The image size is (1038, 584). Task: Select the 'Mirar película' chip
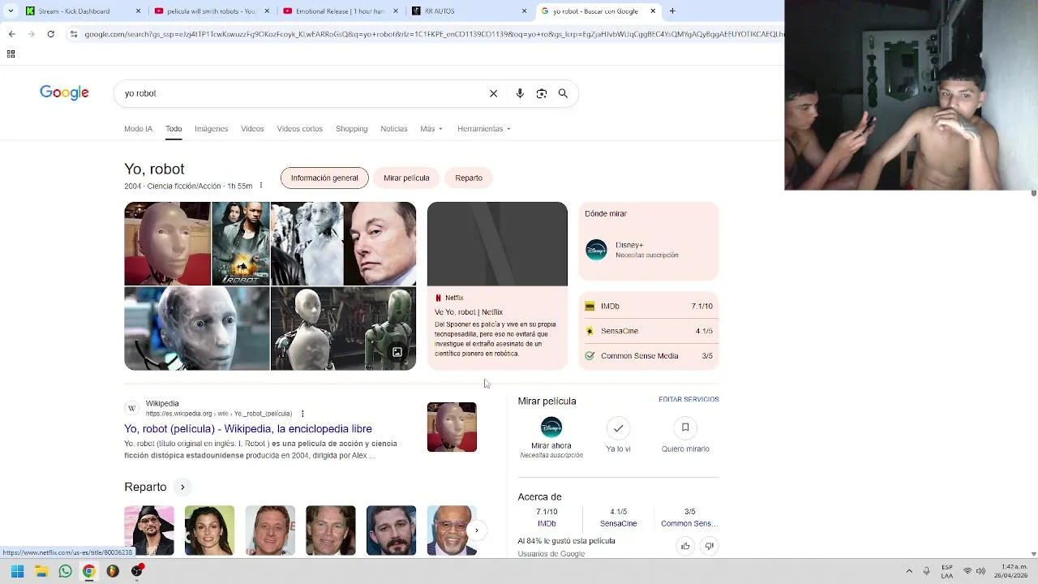point(406,178)
